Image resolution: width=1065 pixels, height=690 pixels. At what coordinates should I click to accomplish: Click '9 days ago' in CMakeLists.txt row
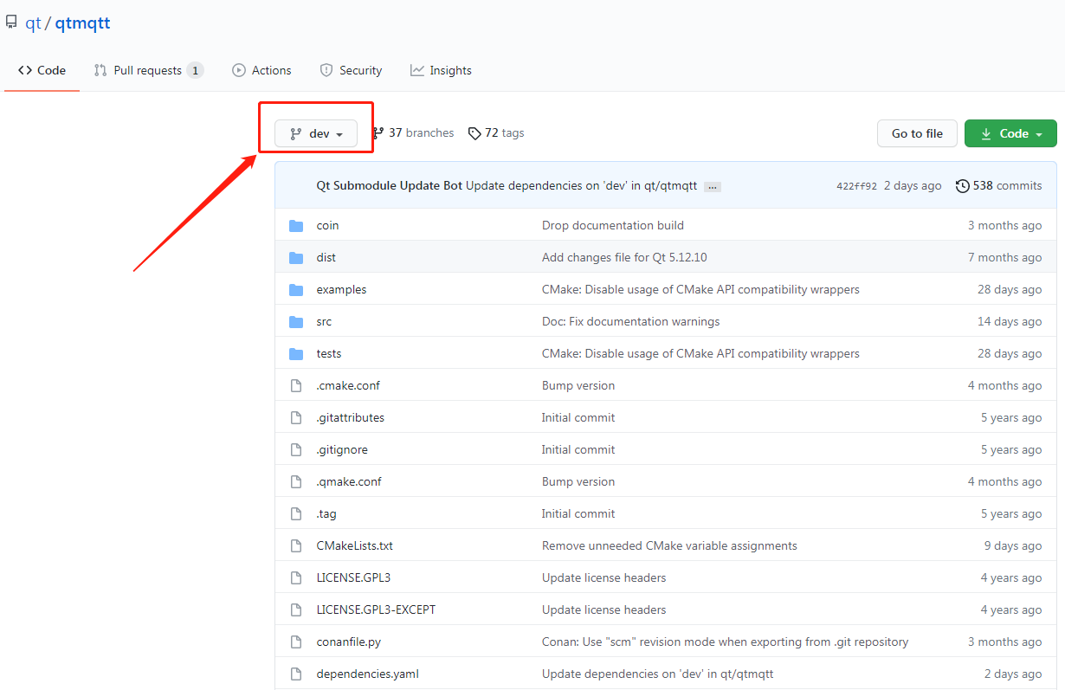point(1013,546)
